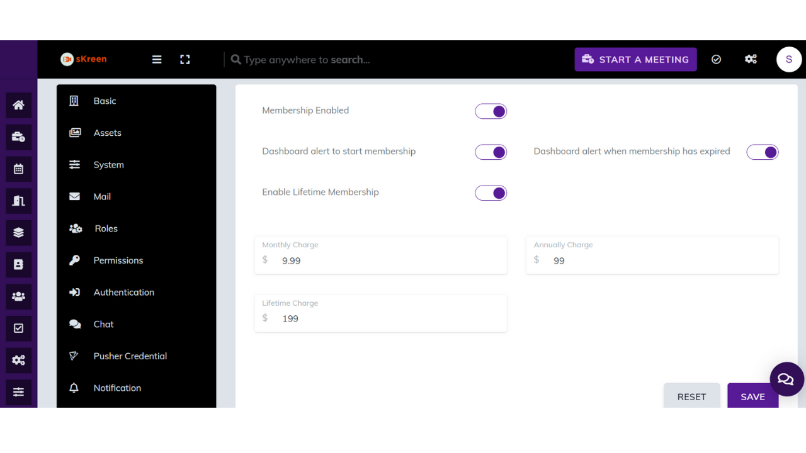The width and height of the screenshot is (806, 453).
Task: Open Basic settings
Action: [x=136, y=101]
